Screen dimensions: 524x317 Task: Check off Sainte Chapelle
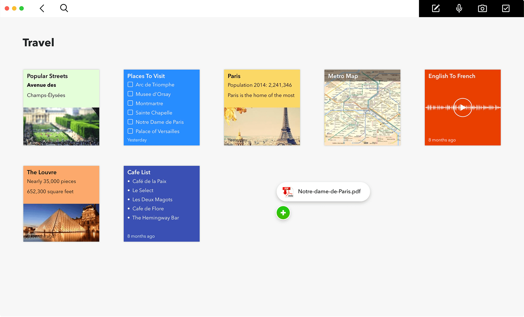[x=130, y=113]
